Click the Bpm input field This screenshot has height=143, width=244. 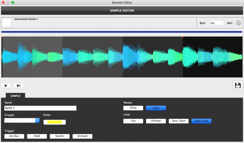pyautogui.click(x=216, y=23)
